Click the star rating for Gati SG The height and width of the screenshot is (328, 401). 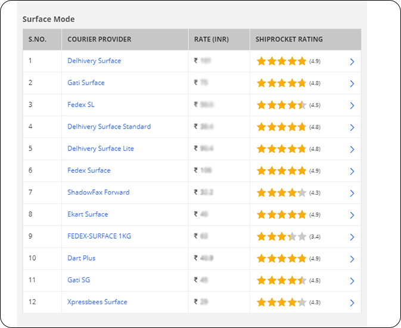pos(281,281)
